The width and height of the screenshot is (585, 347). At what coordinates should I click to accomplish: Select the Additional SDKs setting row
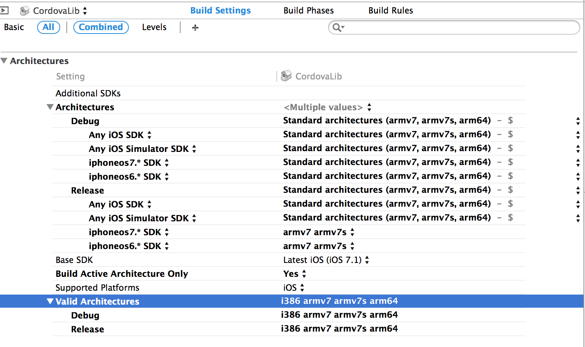click(x=289, y=93)
